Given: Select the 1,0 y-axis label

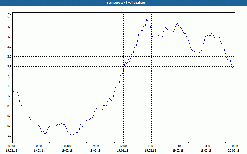Looking at the screenshot, I should tap(10, 96).
